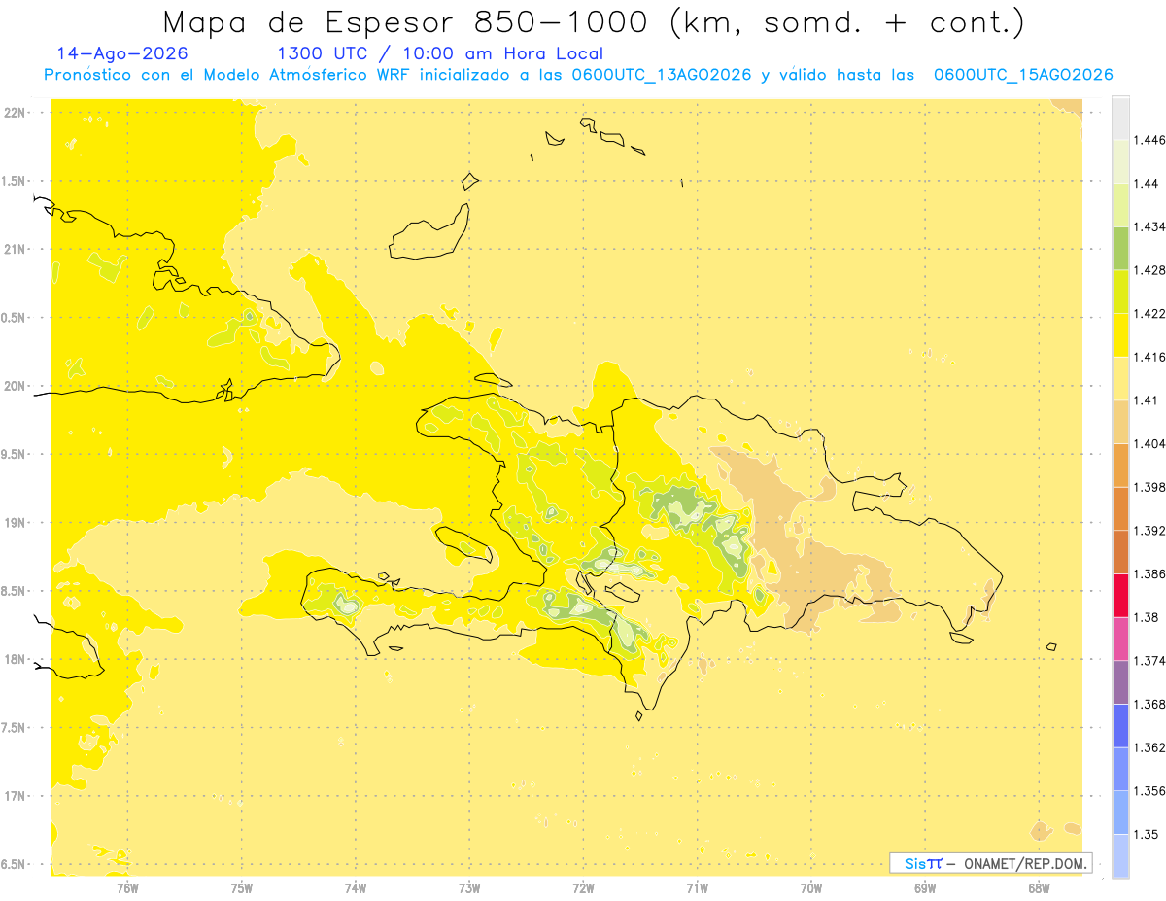Click the 18N latitude label
The width and height of the screenshot is (1166, 901).
(x=15, y=659)
